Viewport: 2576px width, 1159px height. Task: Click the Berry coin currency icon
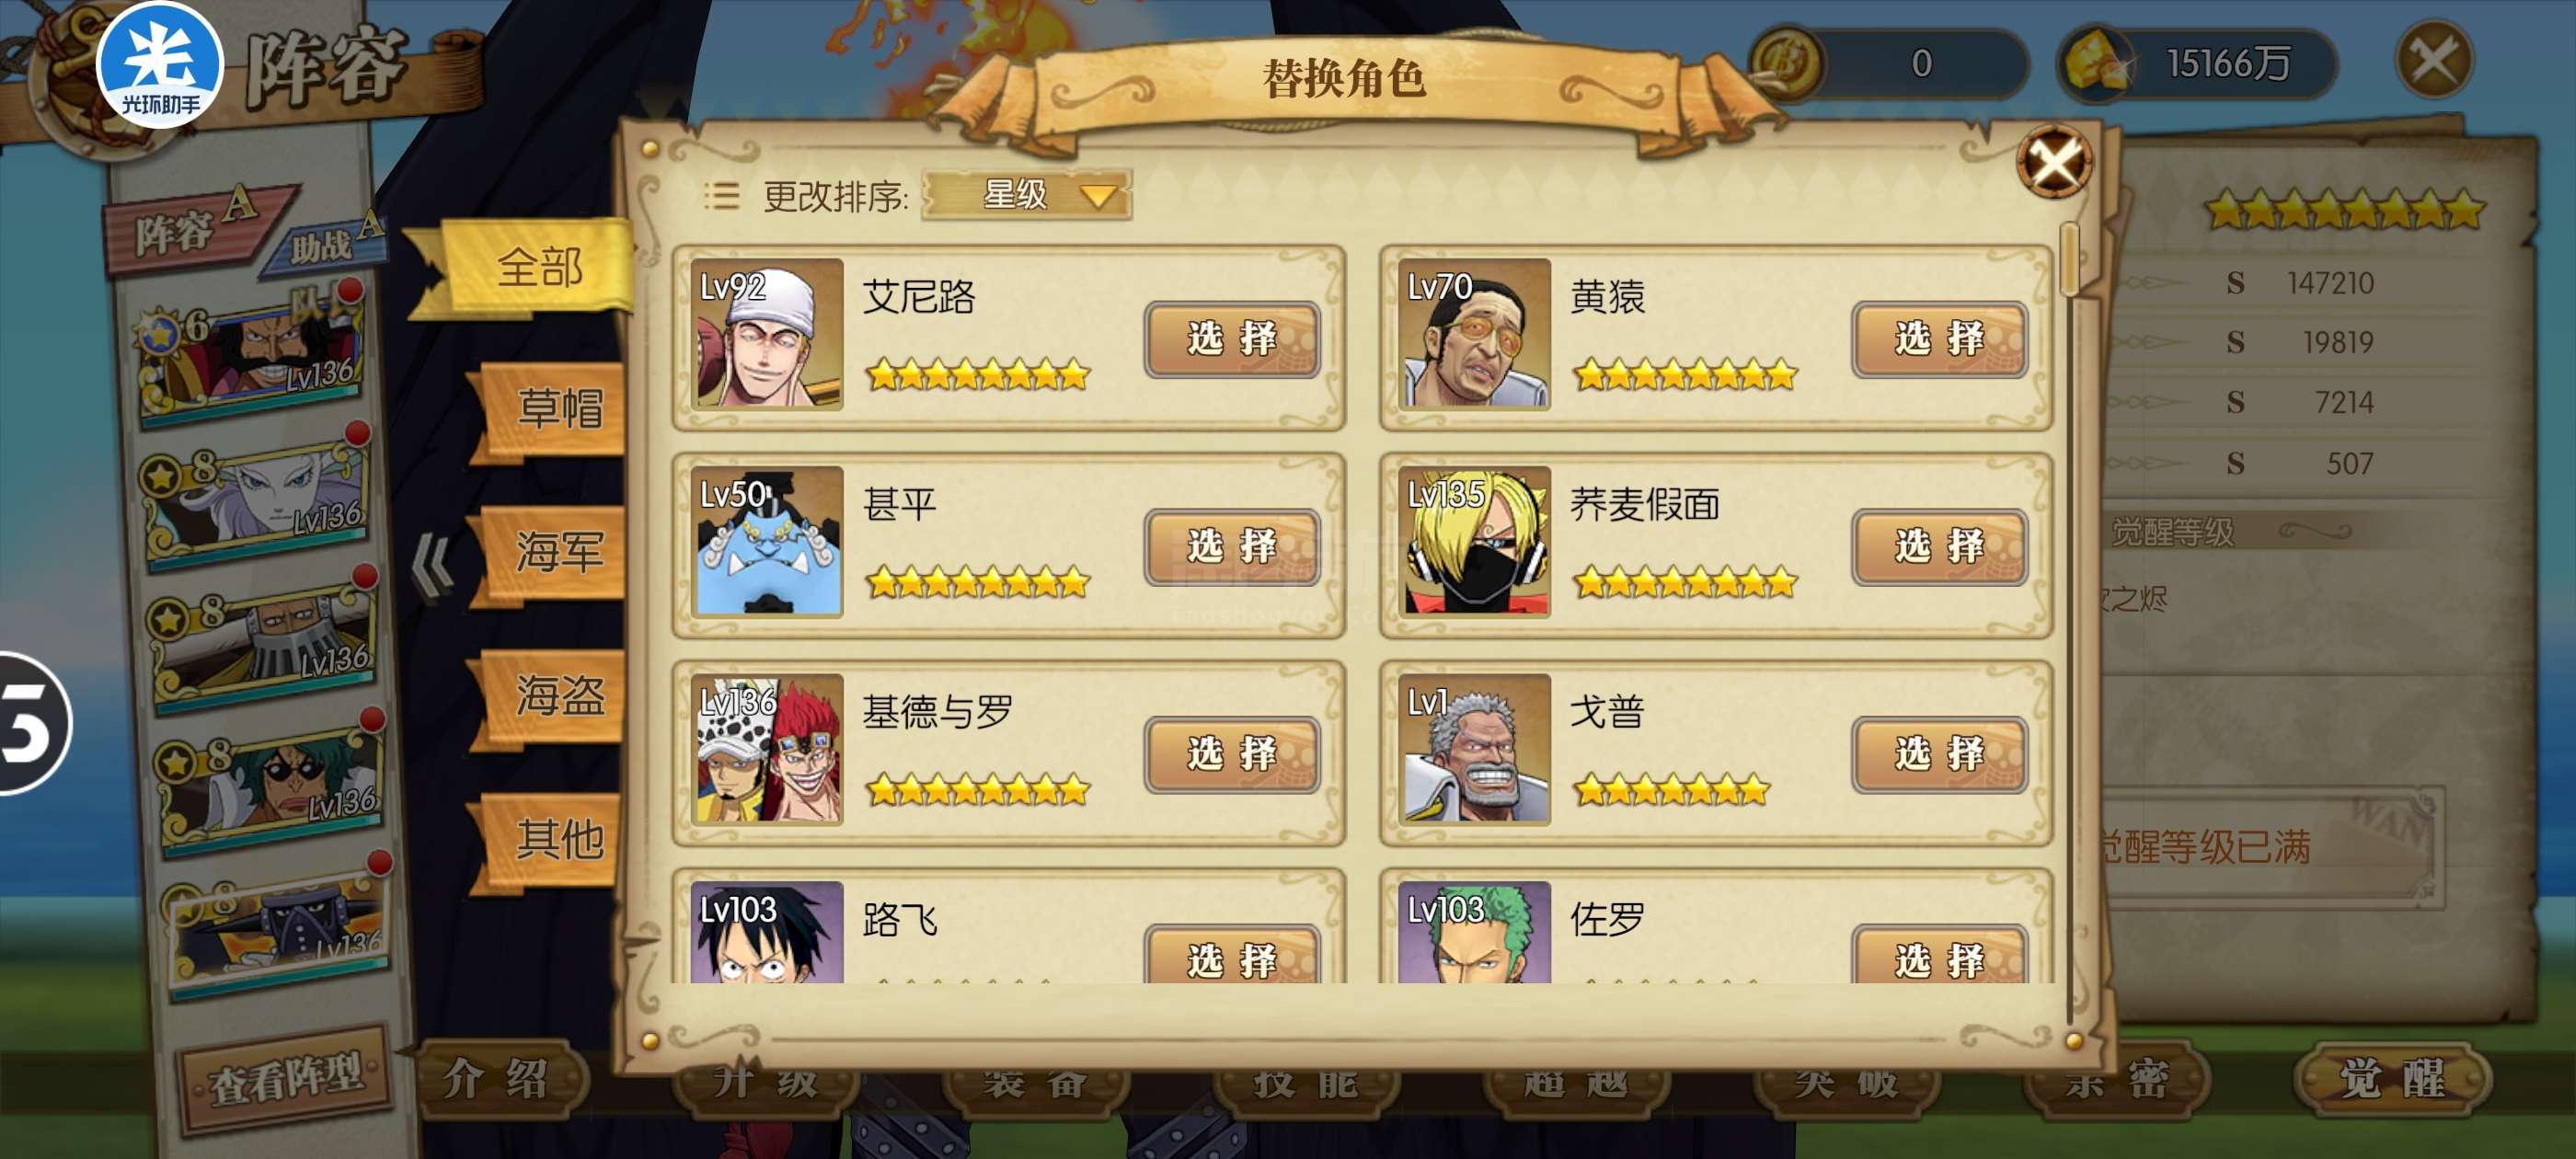point(1788,63)
